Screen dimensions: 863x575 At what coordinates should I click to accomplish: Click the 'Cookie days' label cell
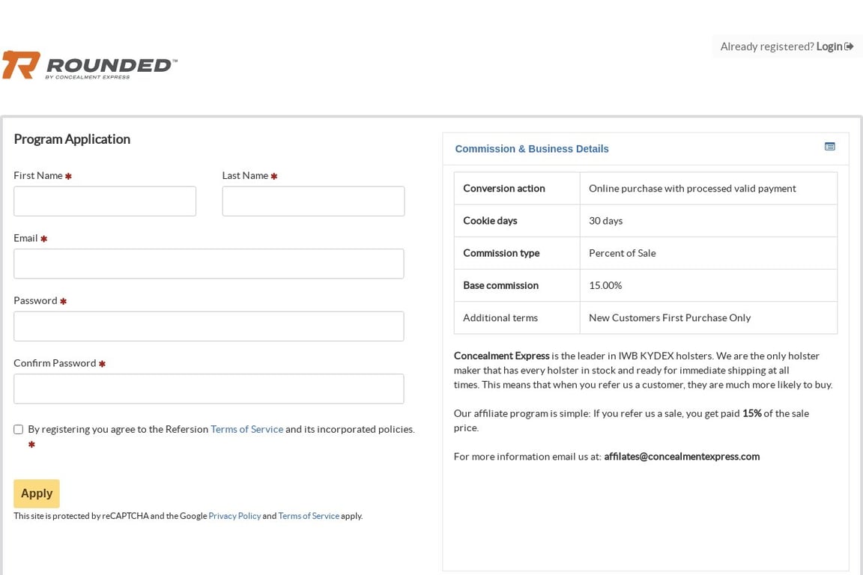(517, 221)
